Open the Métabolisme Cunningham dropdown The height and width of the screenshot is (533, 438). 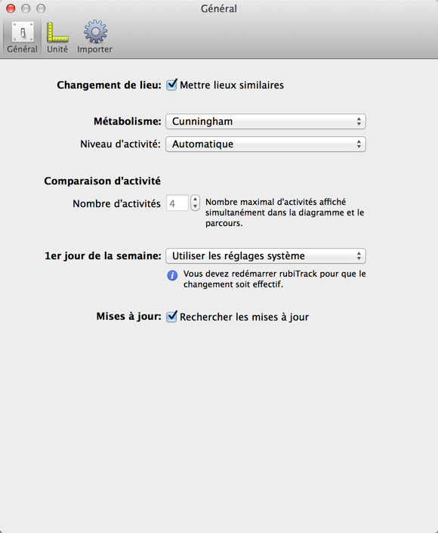(x=266, y=122)
